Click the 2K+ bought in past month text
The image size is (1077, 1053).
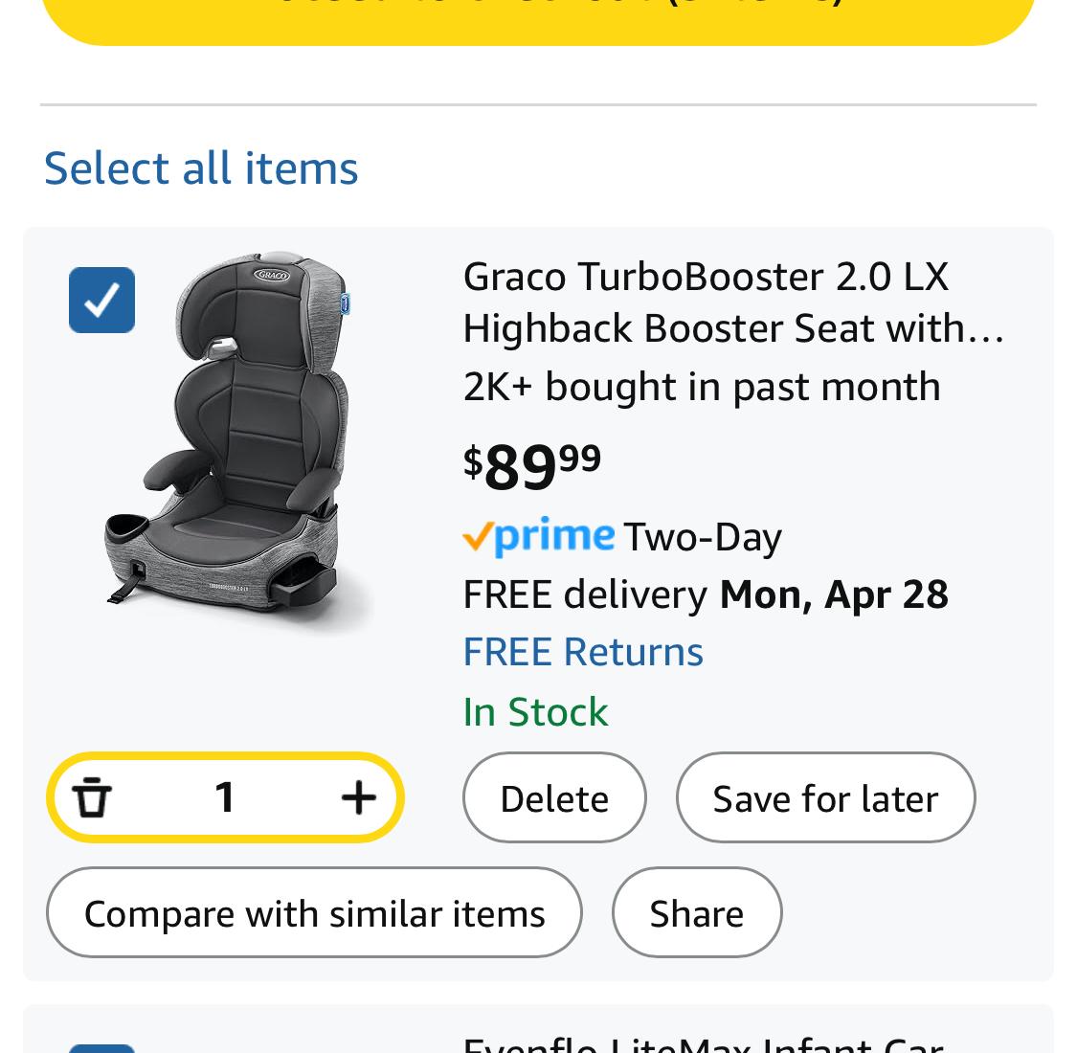coord(702,387)
